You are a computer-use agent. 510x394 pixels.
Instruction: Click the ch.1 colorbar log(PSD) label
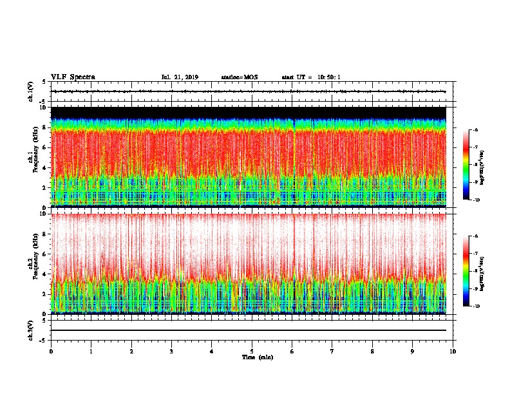pos(482,168)
